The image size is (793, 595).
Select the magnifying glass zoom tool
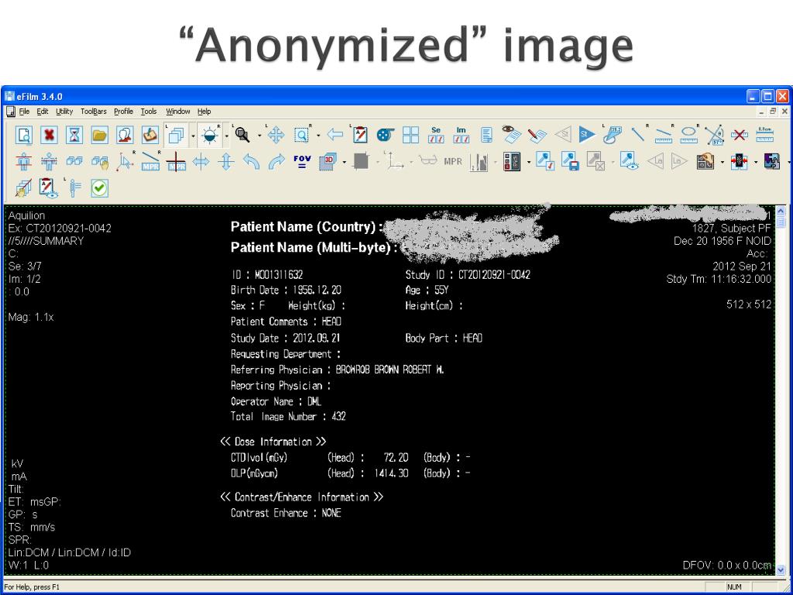pos(242,135)
